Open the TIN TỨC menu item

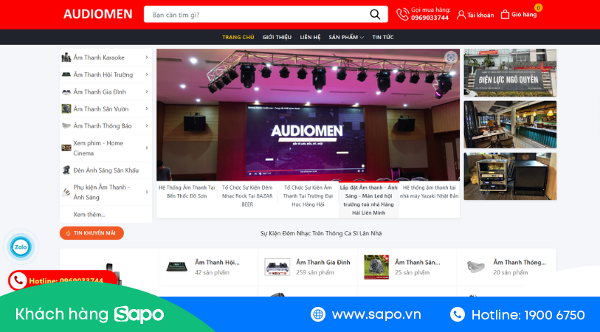tap(382, 37)
